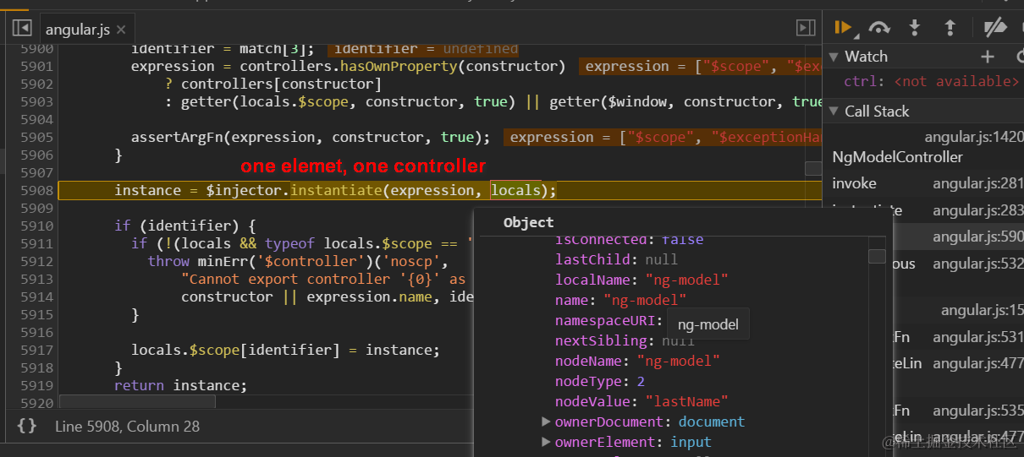
Task: Step over next function call
Action: (x=879, y=28)
